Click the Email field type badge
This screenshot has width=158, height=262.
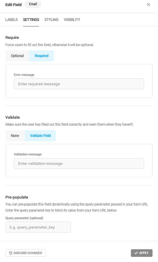coord(33,4)
